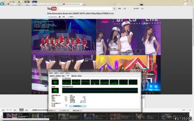Open the File menu in Task Manager
Image resolution: width=194 pixels, height=121 pixels.
pos(51,73)
